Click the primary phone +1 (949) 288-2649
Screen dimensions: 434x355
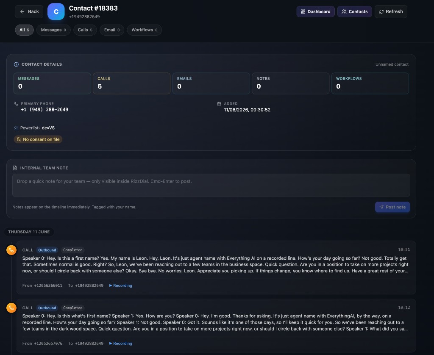45,110
